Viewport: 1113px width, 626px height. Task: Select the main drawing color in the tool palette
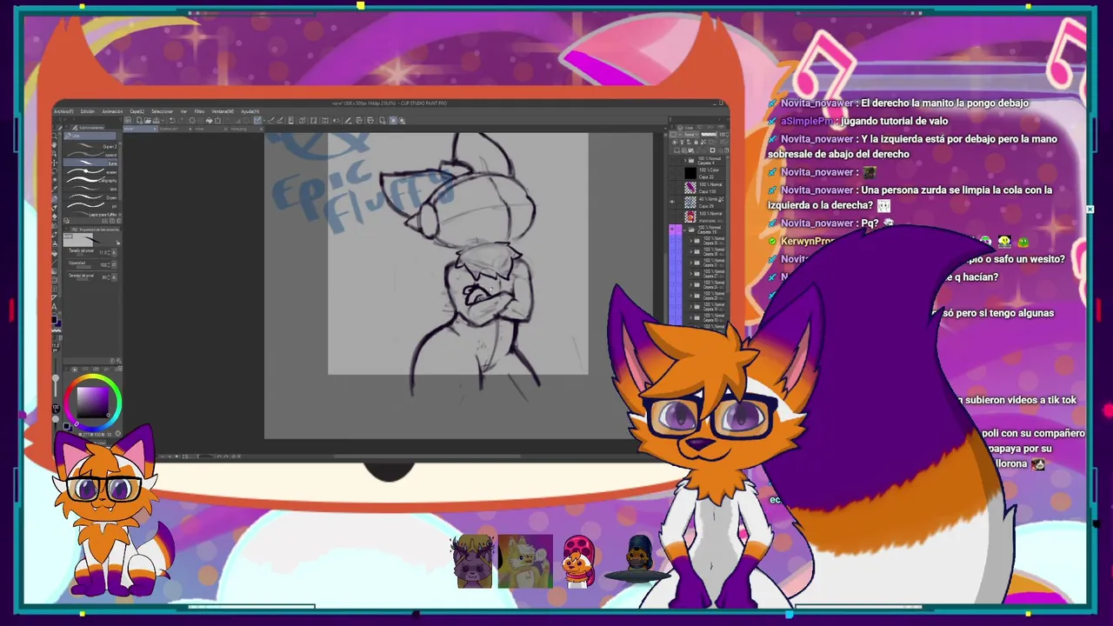[55, 319]
